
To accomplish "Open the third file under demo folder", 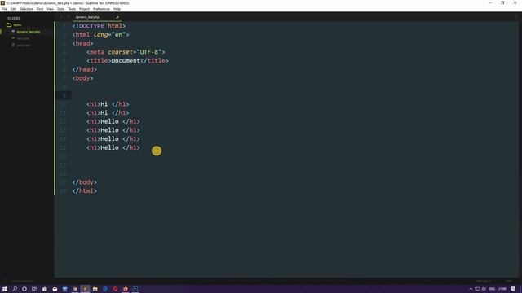I will (x=24, y=46).
